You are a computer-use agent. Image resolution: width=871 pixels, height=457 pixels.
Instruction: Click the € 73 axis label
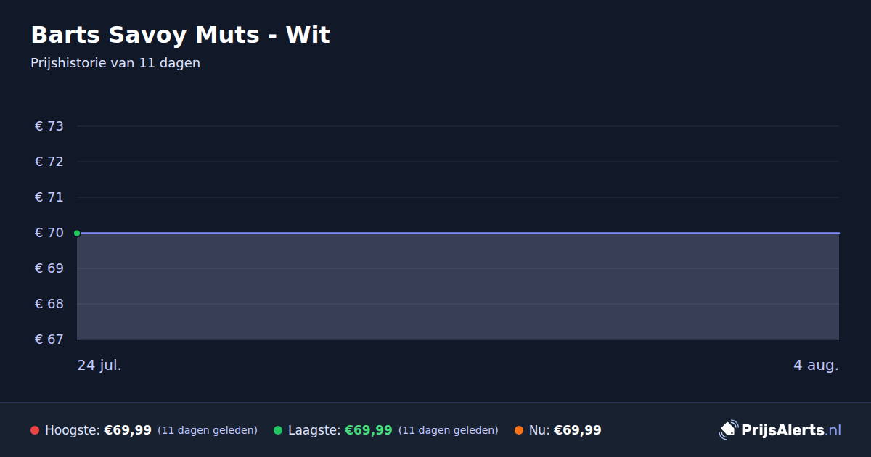point(49,126)
